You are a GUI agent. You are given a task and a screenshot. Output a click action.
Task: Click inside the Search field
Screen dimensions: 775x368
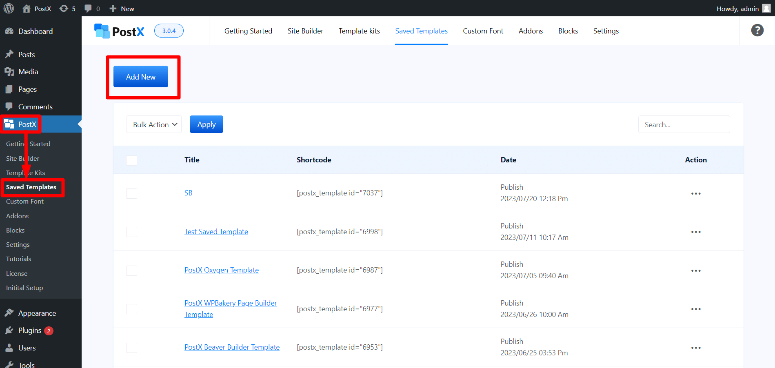pyautogui.click(x=684, y=124)
